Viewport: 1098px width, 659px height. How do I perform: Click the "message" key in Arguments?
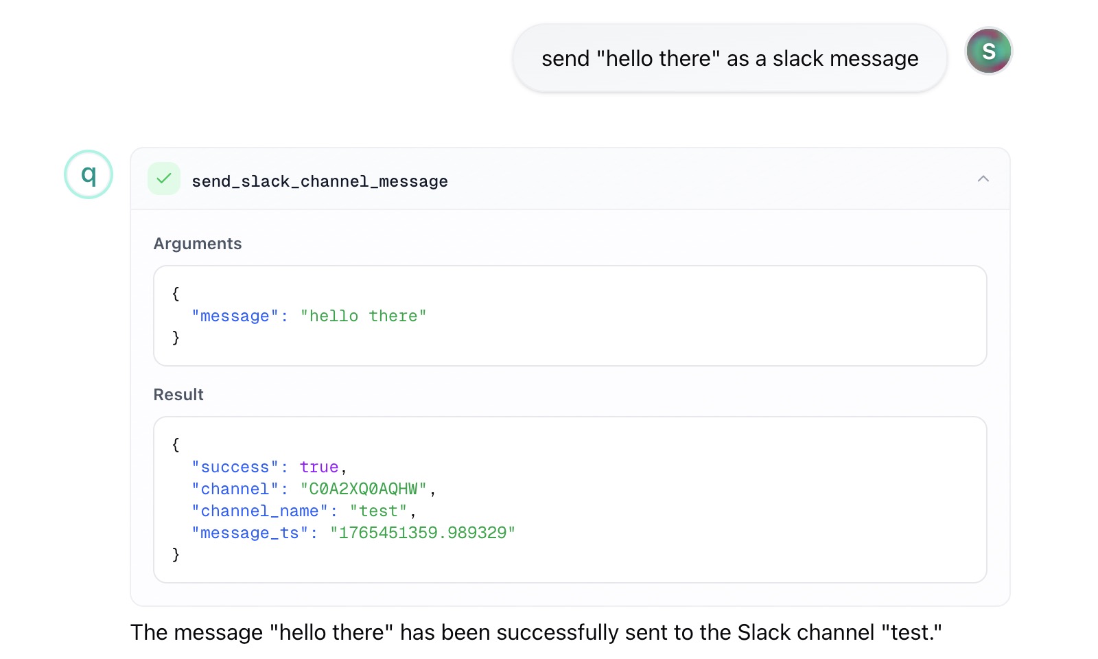click(235, 316)
